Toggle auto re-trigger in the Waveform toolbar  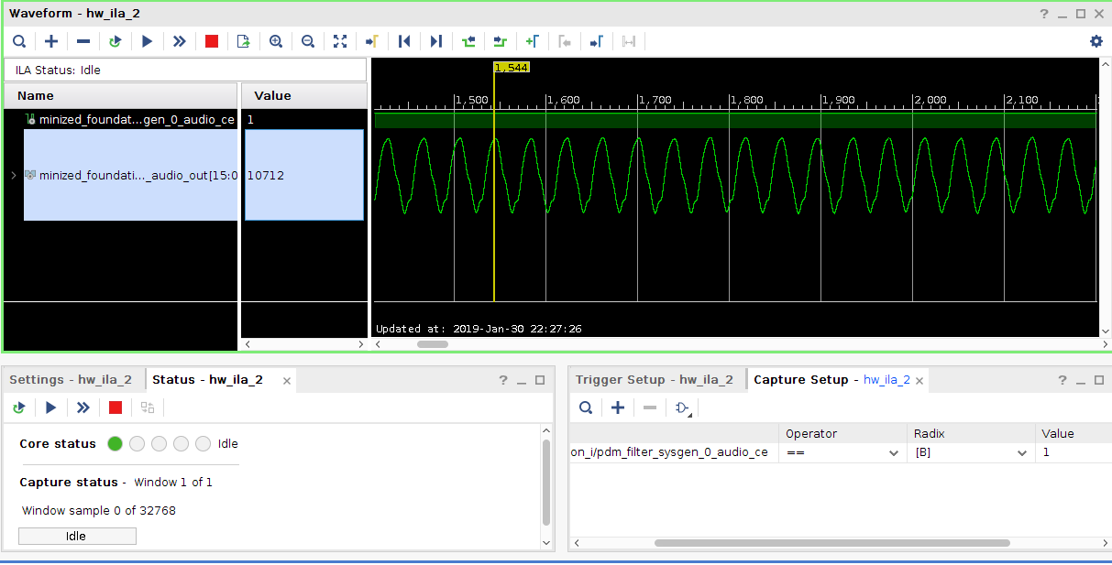115,41
